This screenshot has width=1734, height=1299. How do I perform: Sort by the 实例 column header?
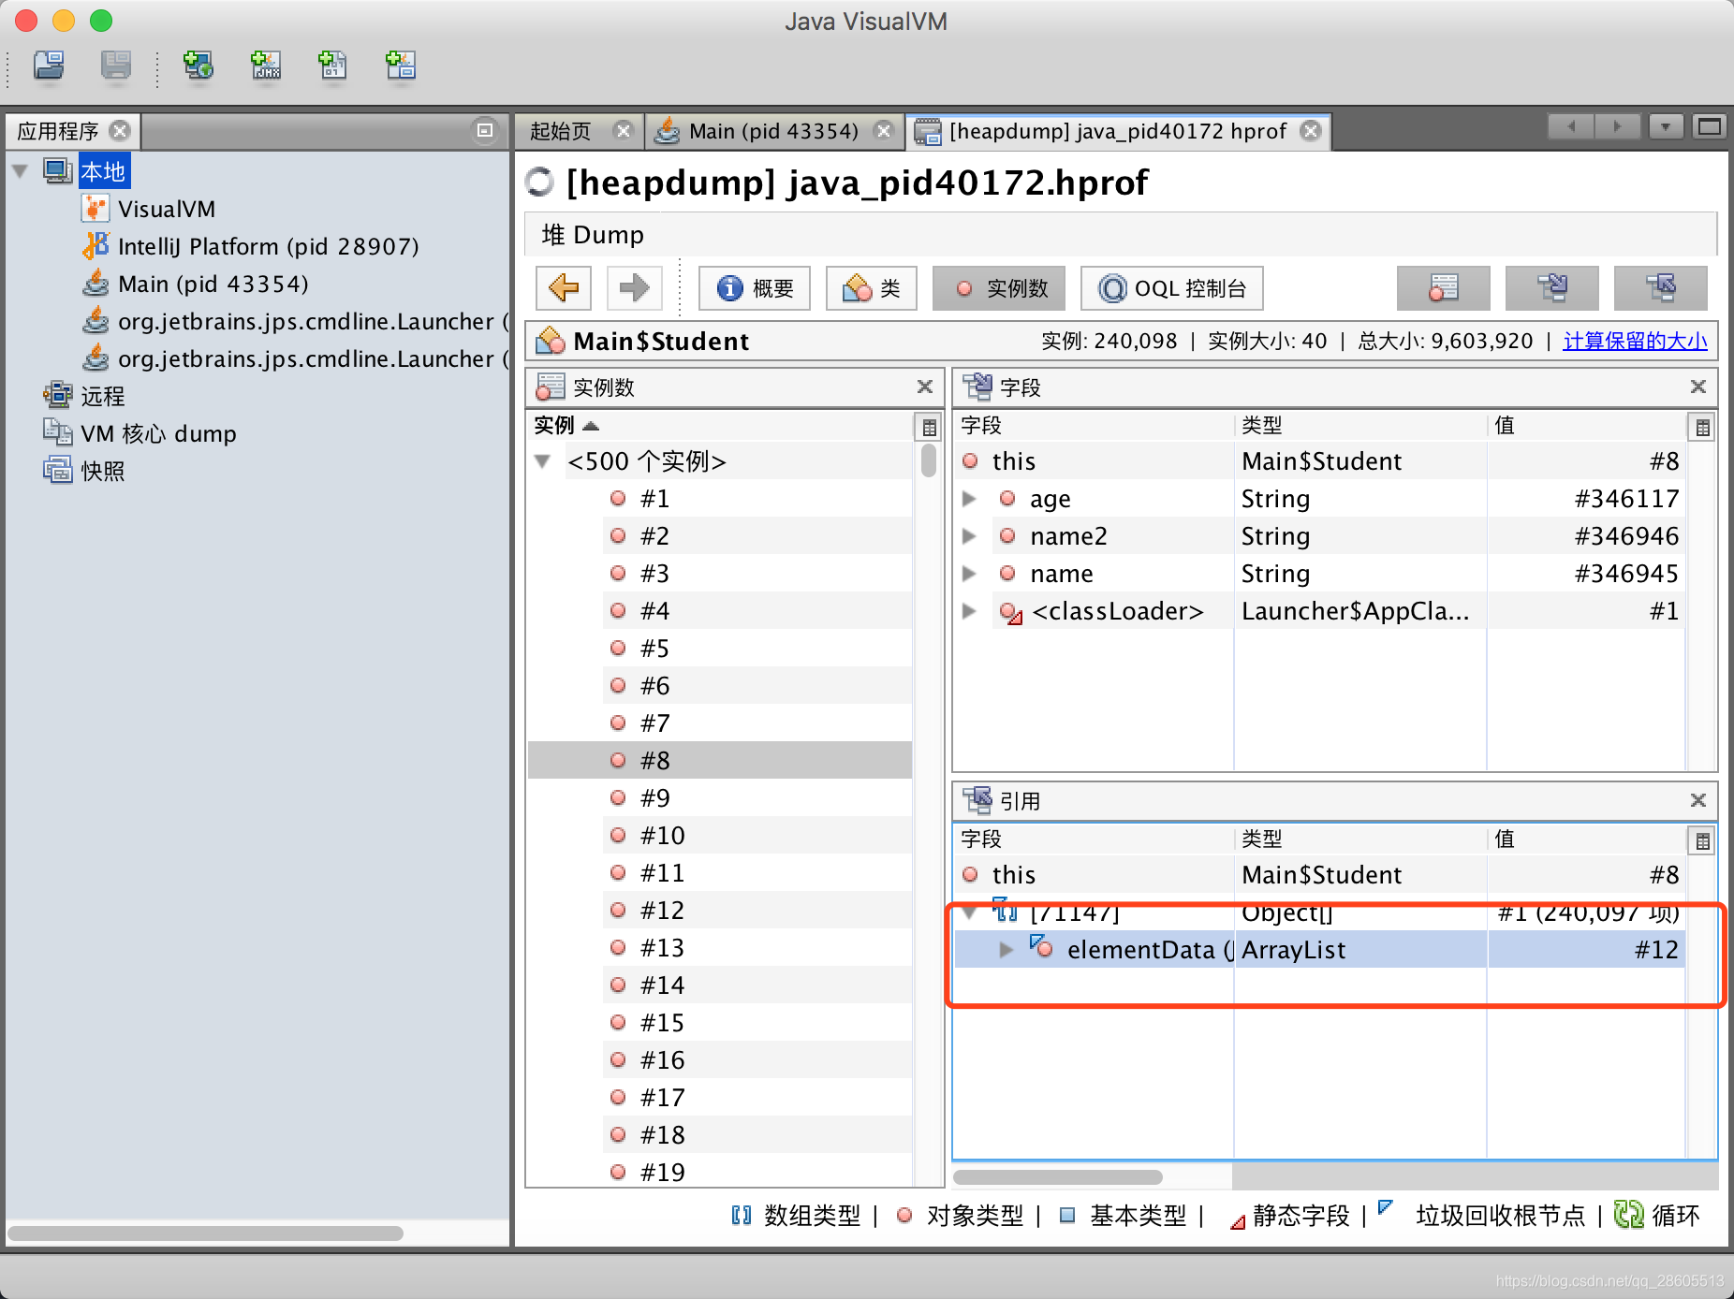tap(720, 426)
